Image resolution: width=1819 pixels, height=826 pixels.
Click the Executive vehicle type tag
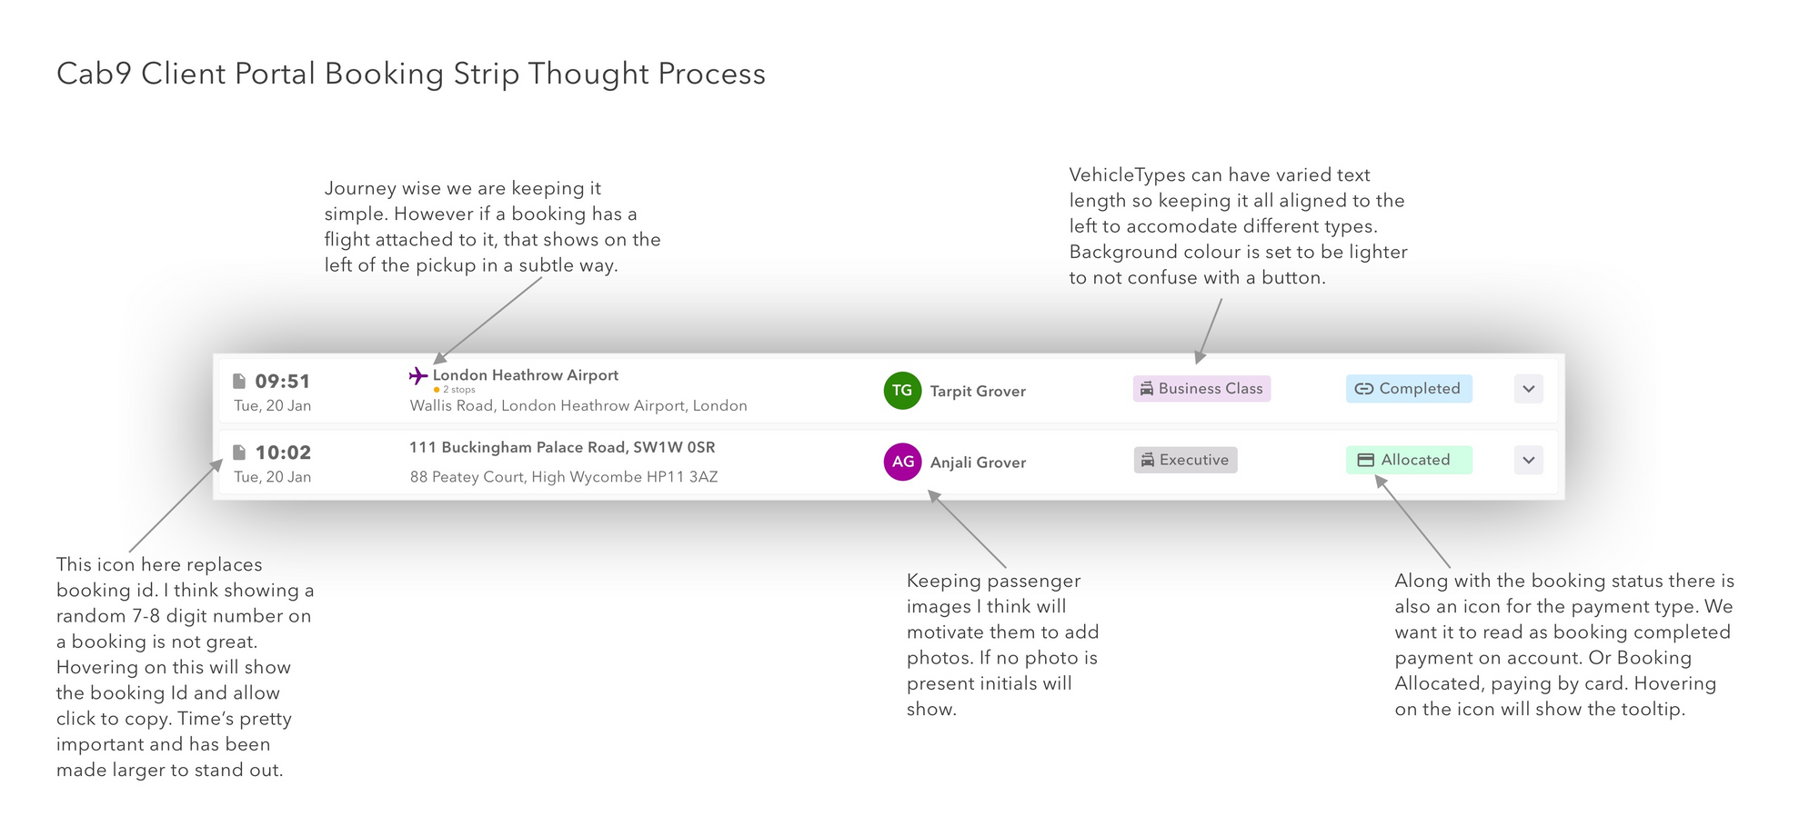pyautogui.click(x=1185, y=460)
